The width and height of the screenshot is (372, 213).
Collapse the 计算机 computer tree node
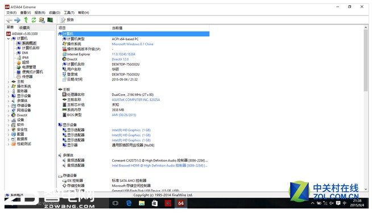(x=9, y=39)
